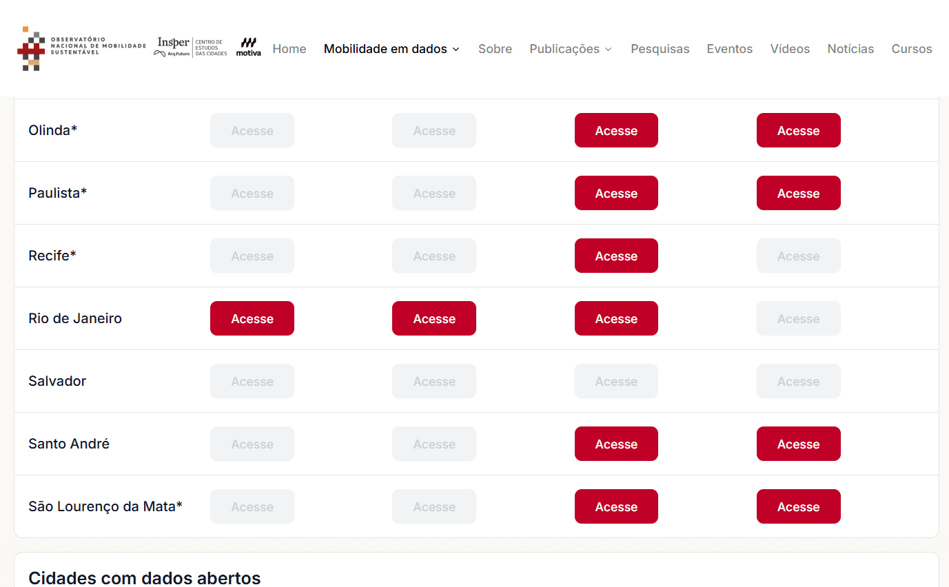Click the first Acesse button for Rio de Janeiro
The width and height of the screenshot is (949, 587).
coord(252,318)
